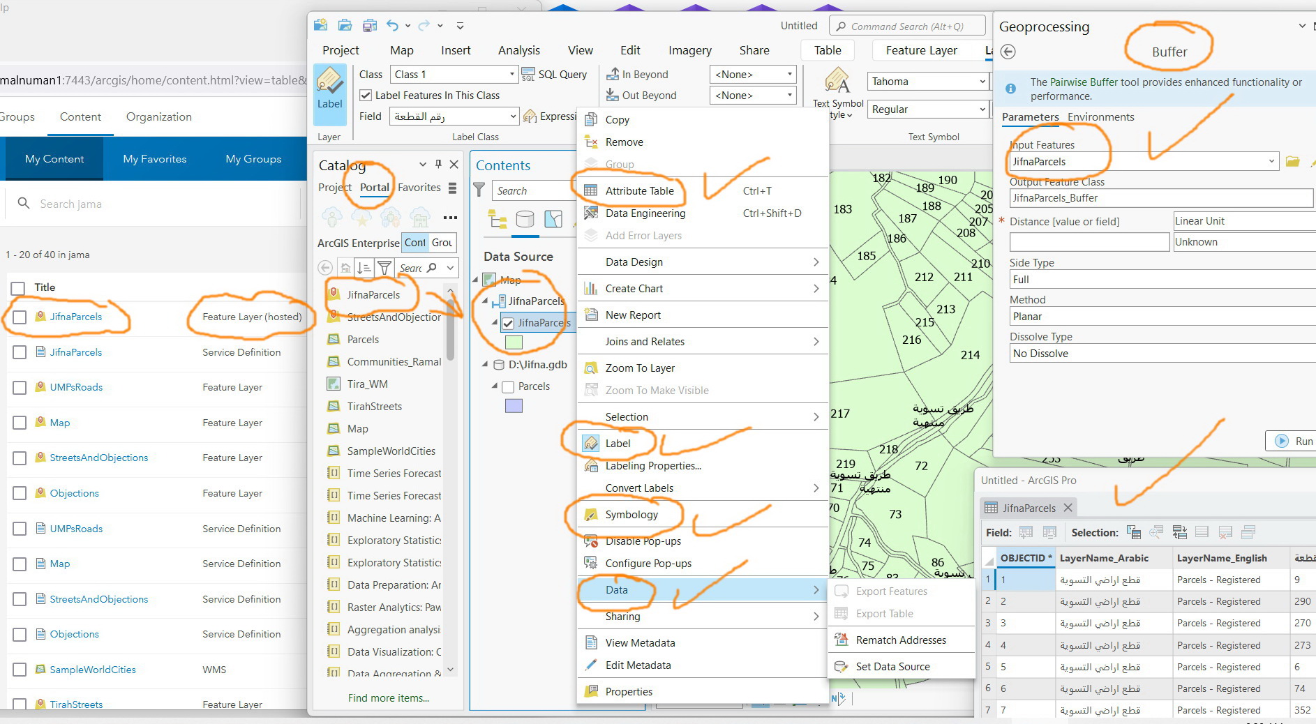Viewport: 1316px width, 724px height.
Task: Collapse the D:\Jifna.gdb tree item
Action: pyautogui.click(x=486, y=364)
